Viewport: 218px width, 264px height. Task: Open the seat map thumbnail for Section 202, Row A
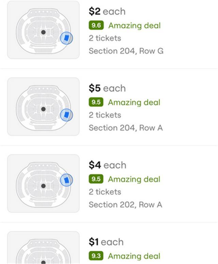coord(43,184)
